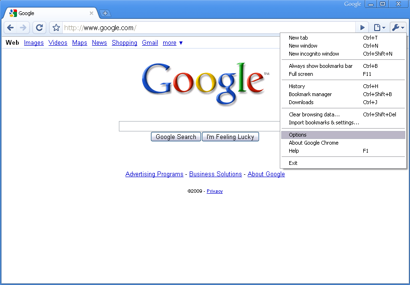The height and width of the screenshot is (285, 410).
Task: Open the Advertising Programs link
Action: click(154, 174)
